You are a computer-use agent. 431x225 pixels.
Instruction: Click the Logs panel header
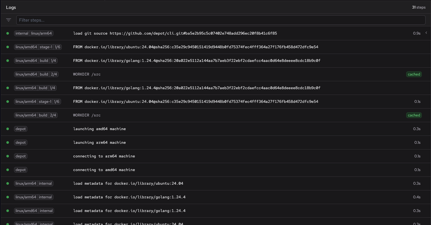(11, 7)
